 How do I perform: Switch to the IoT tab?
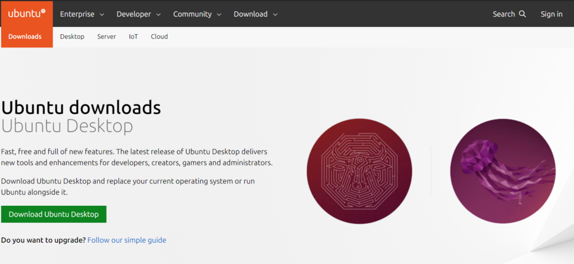click(133, 36)
